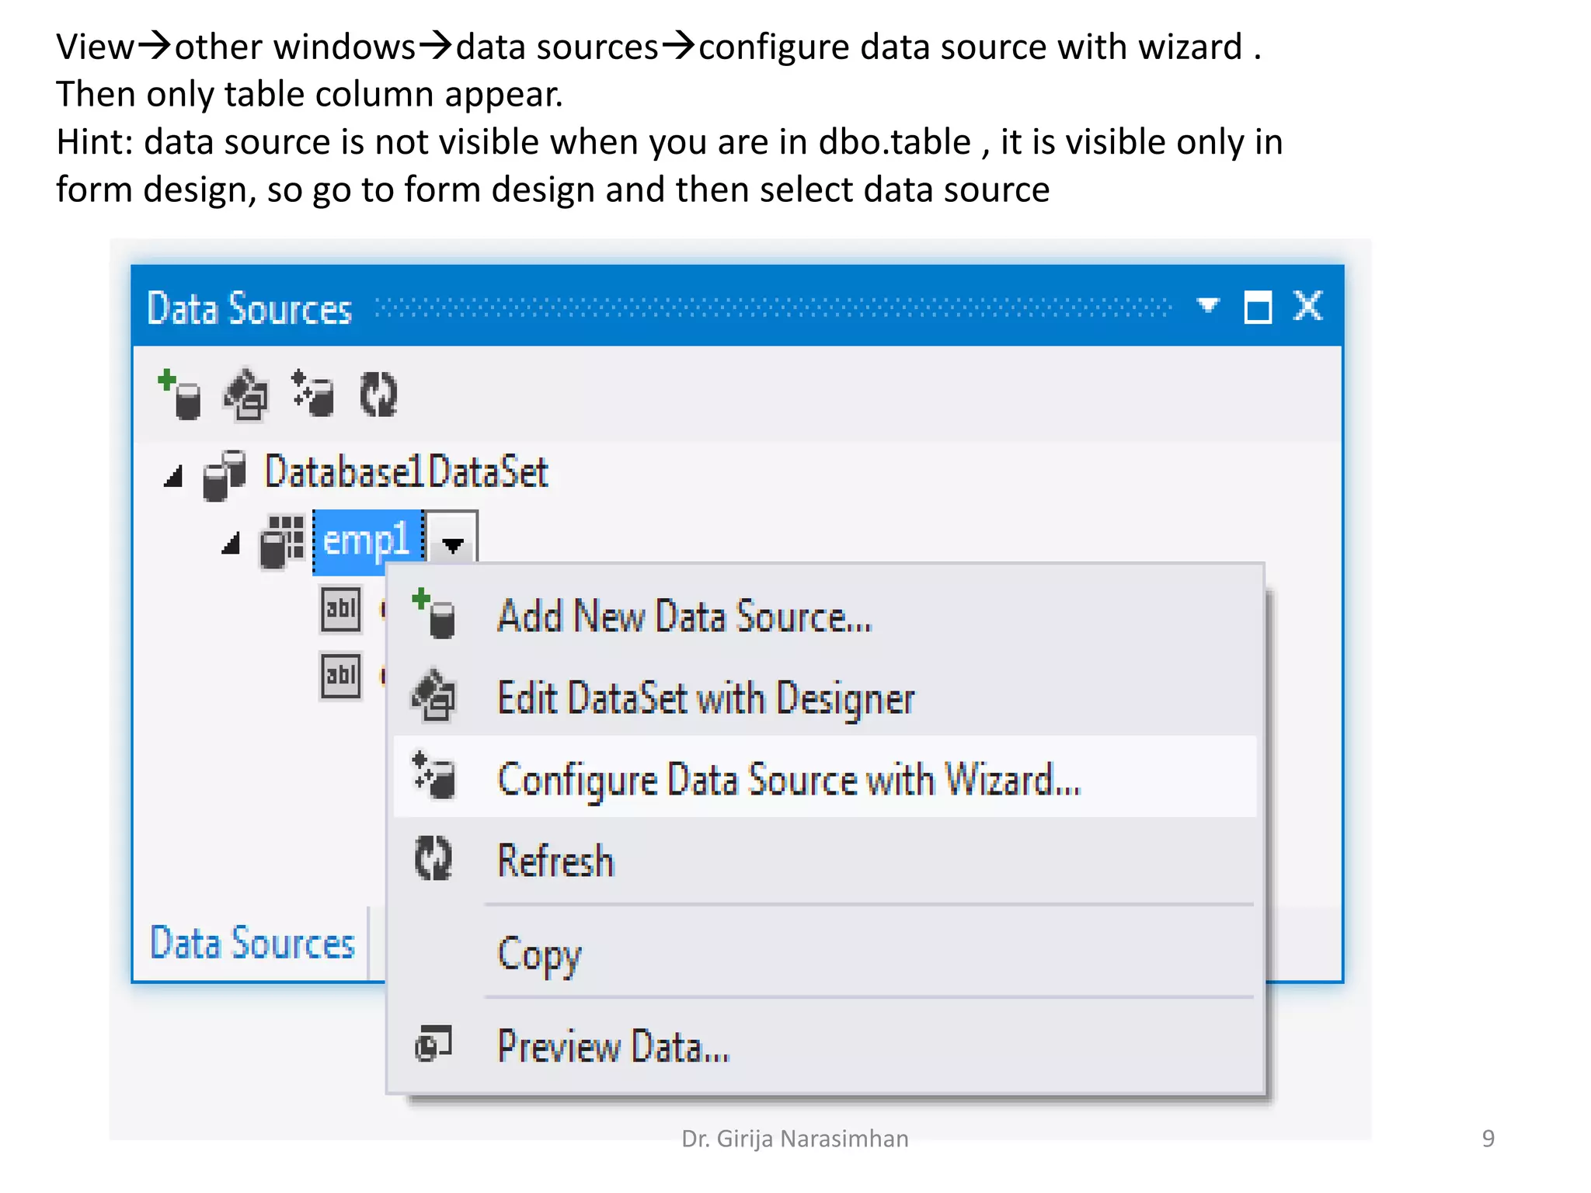Click Configure Data Source wizard toolbar icon
Image resolution: width=1591 pixels, height=1193 pixels.
(x=313, y=395)
